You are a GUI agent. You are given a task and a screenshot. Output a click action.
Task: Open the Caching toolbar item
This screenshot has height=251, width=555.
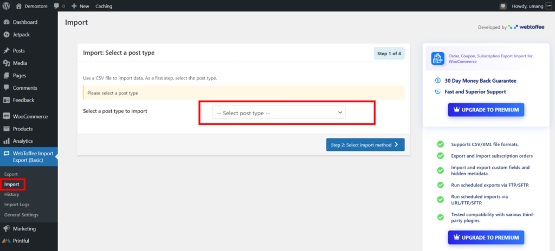point(104,6)
